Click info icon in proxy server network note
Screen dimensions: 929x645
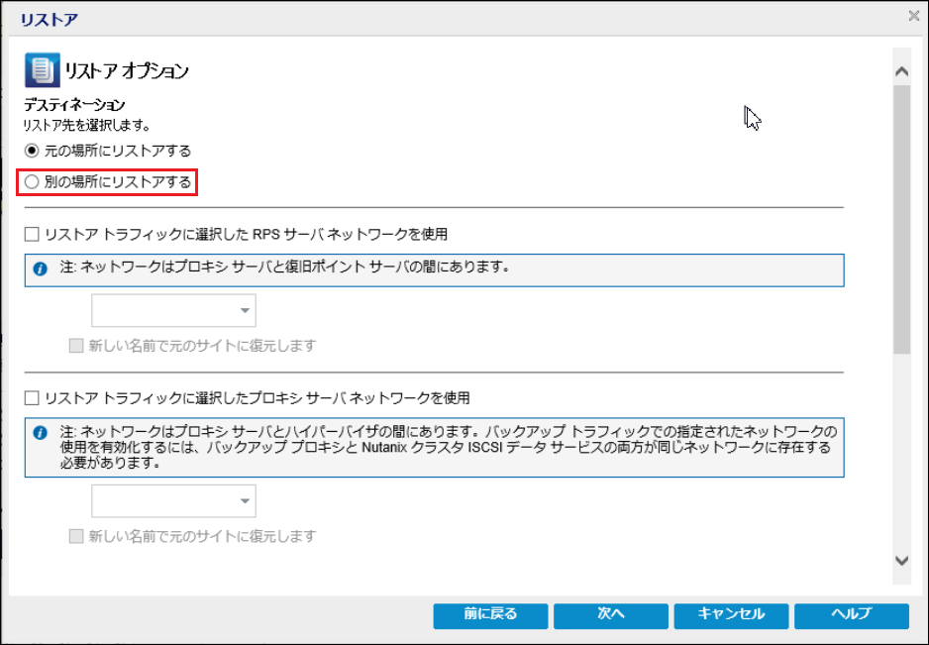pyautogui.click(x=41, y=433)
